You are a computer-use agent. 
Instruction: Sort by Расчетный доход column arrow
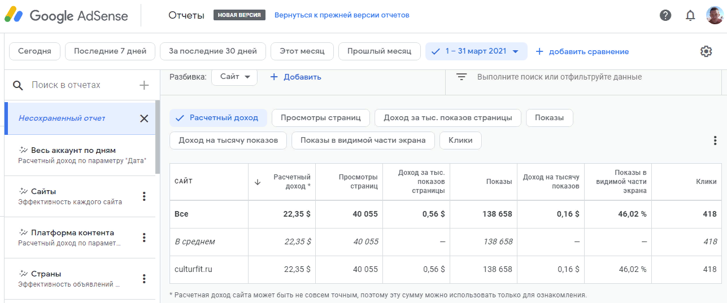[258, 182]
